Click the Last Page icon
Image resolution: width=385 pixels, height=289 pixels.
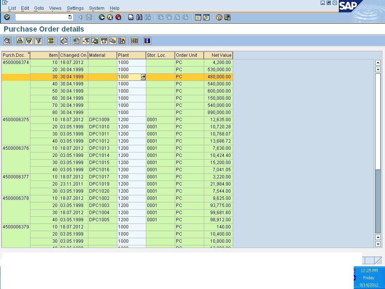coord(185,17)
